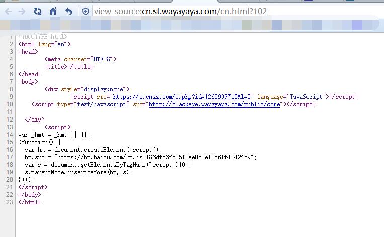Click the closing </head> tag
This screenshot has height=237, width=384.
coord(30,74)
